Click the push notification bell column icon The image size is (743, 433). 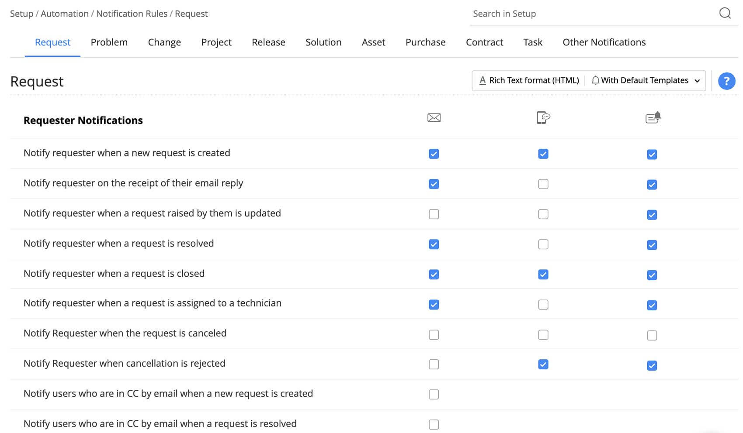pyautogui.click(x=653, y=118)
